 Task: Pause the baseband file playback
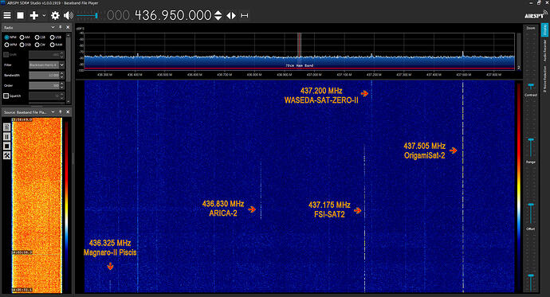coord(6,137)
